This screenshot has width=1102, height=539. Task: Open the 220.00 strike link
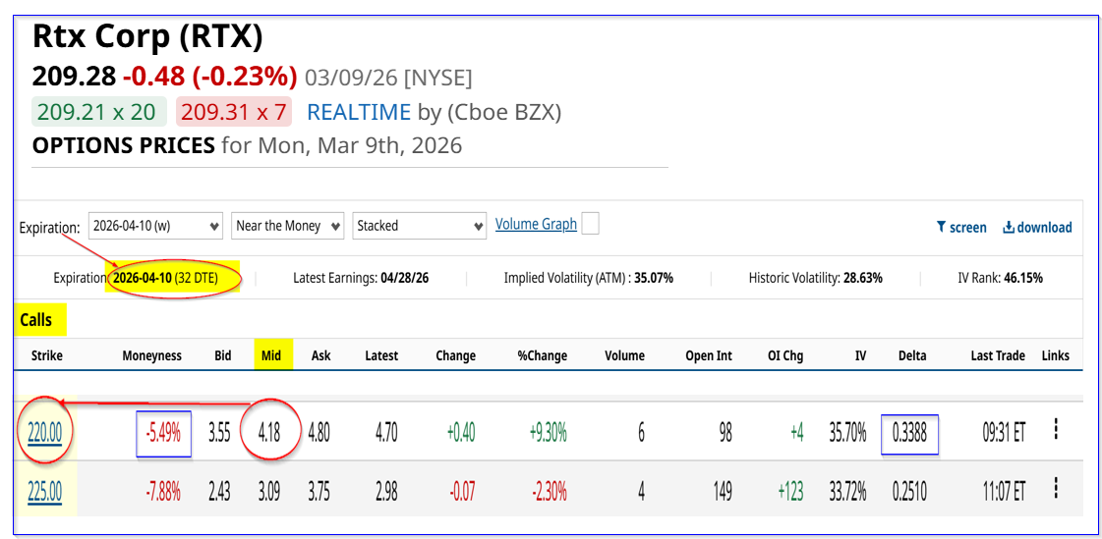(x=45, y=431)
